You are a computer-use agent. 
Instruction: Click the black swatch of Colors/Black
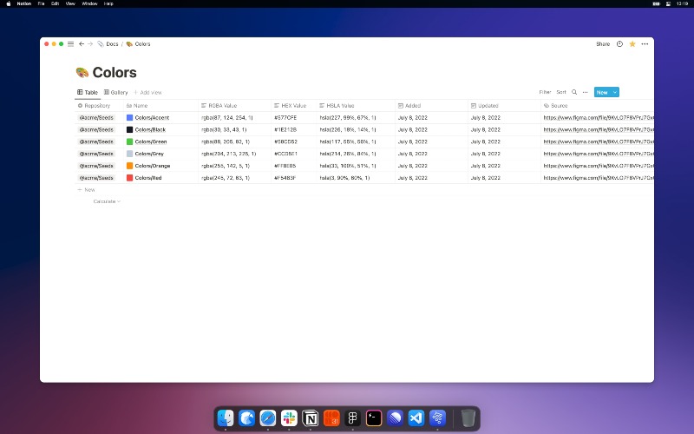coord(129,129)
